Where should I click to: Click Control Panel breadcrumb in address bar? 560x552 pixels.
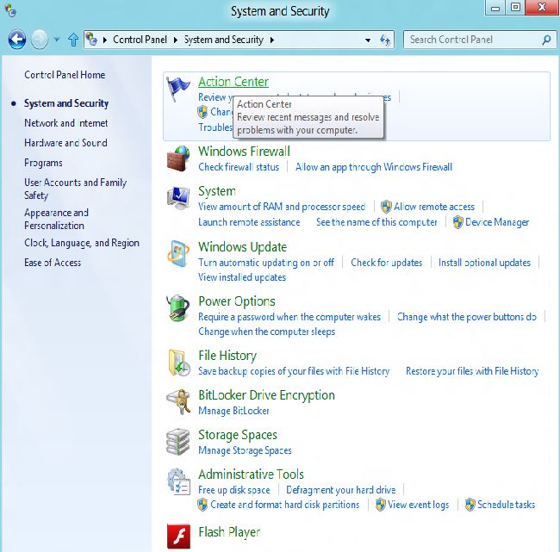pos(140,40)
